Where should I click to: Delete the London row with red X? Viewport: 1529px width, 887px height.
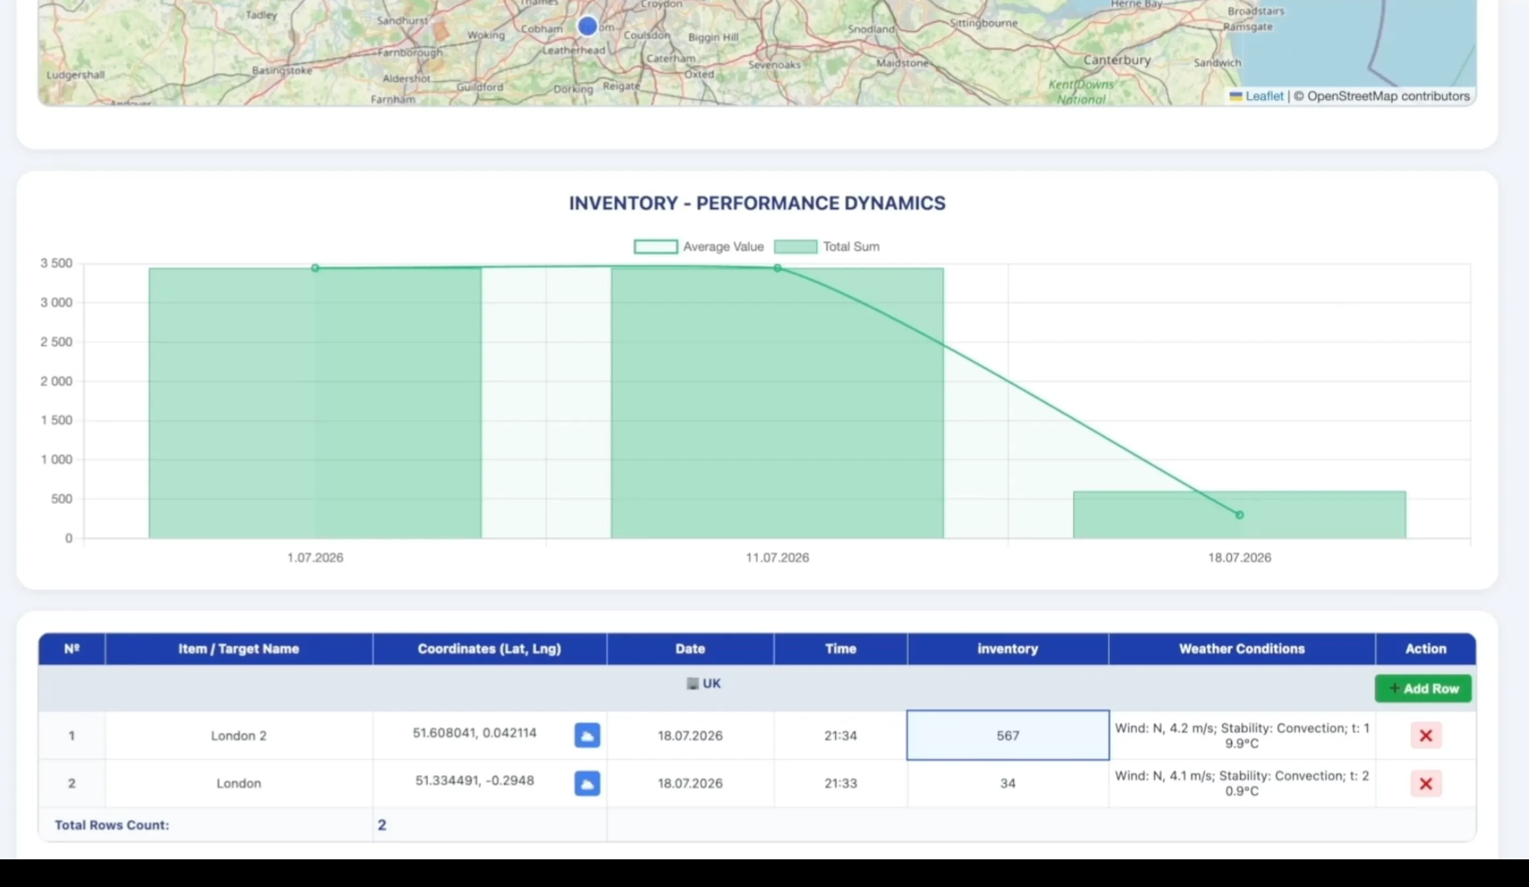[x=1425, y=783]
